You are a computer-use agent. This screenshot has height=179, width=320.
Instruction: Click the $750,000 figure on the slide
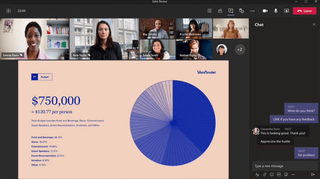tap(56, 101)
